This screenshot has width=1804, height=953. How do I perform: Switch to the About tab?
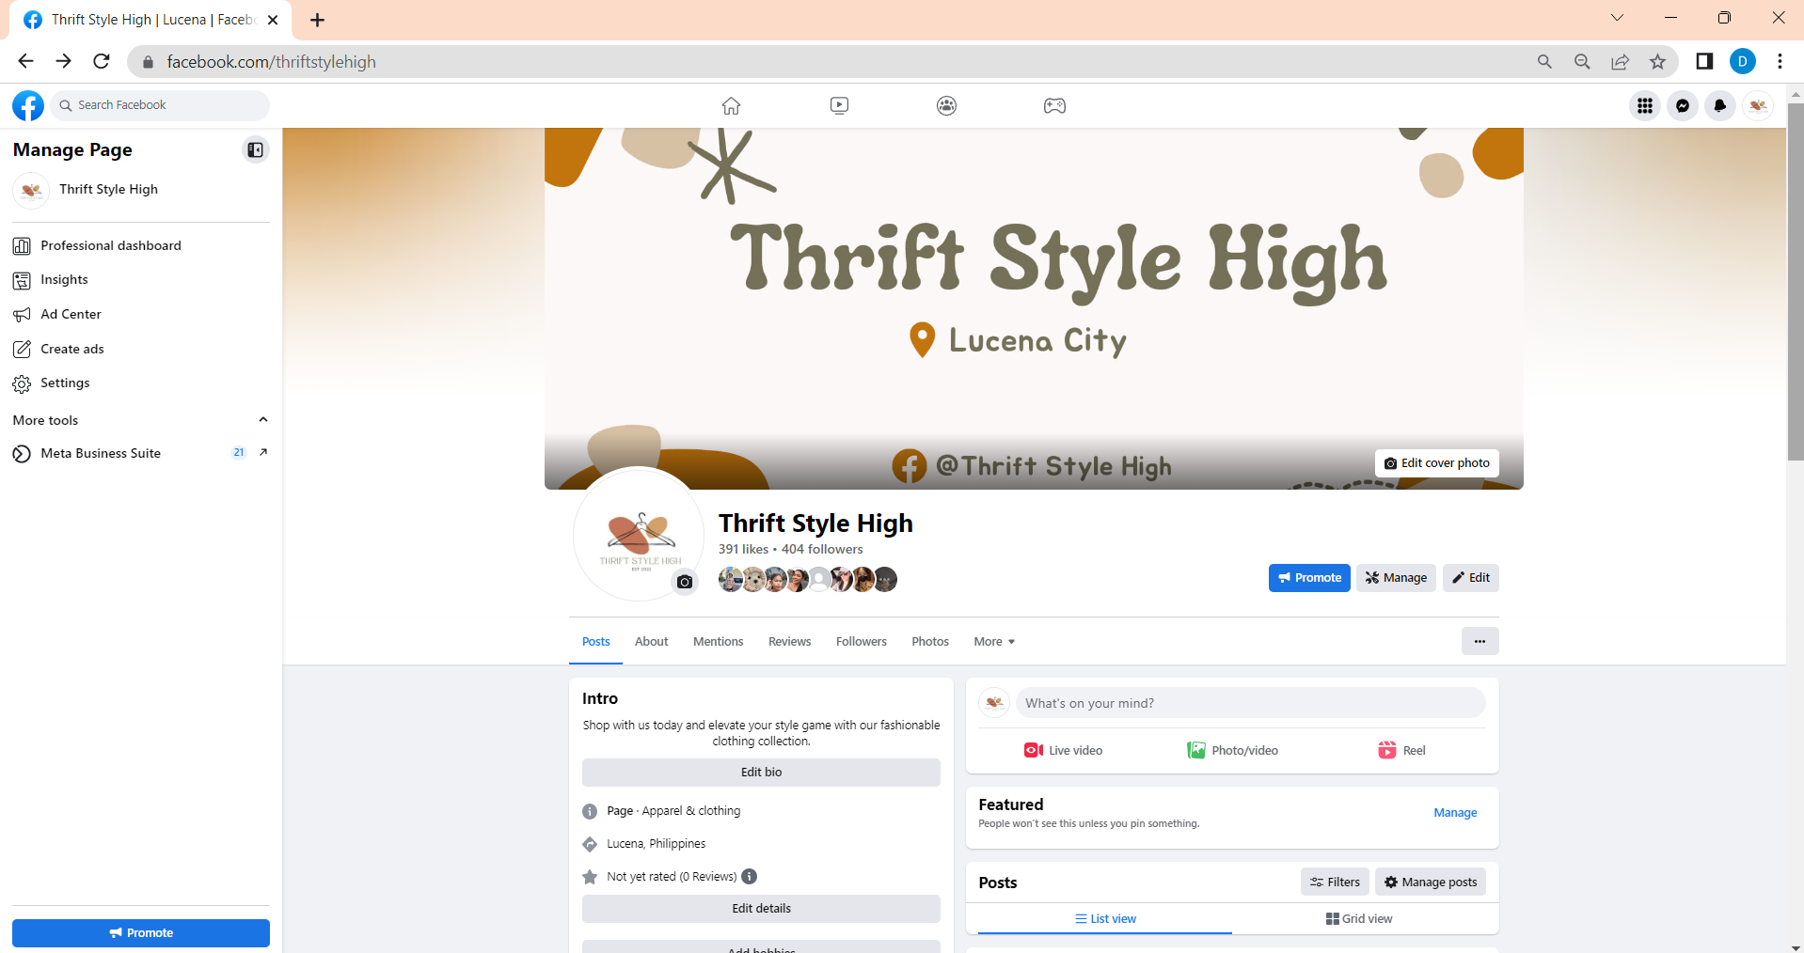(x=651, y=642)
